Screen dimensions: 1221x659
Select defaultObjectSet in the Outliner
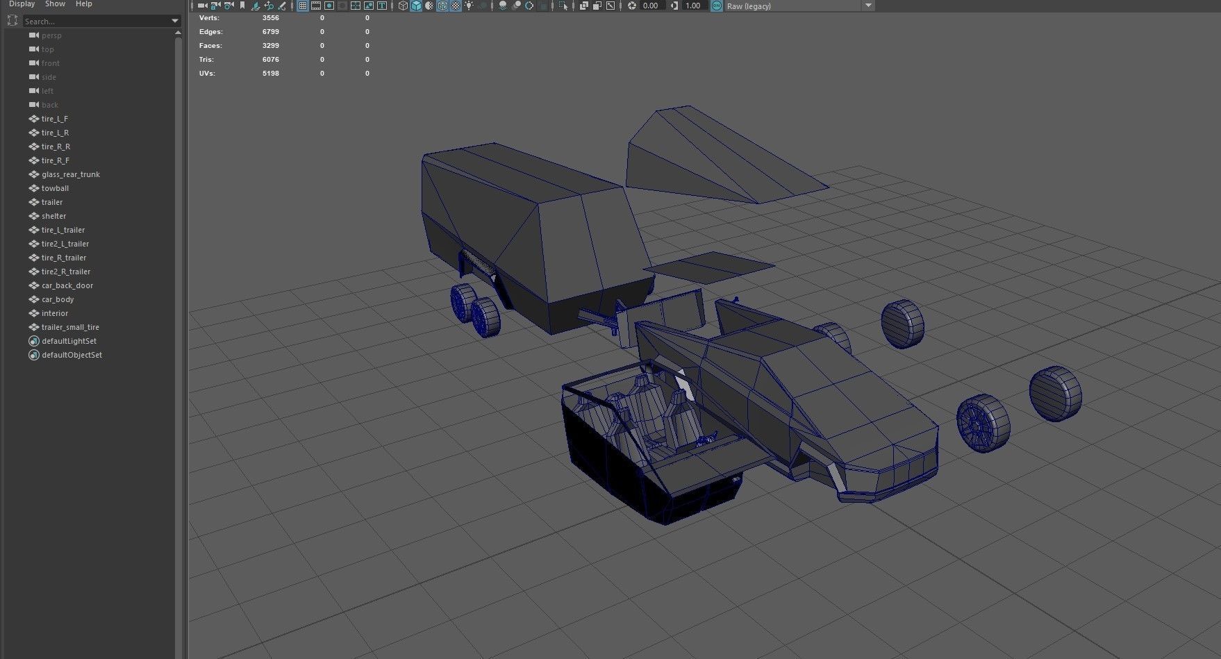pyautogui.click(x=72, y=355)
